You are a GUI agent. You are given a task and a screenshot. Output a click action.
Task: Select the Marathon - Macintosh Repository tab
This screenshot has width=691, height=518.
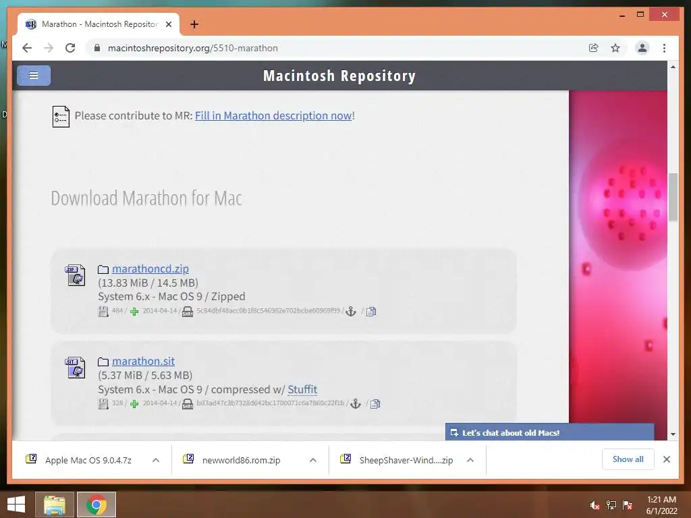click(99, 24)
